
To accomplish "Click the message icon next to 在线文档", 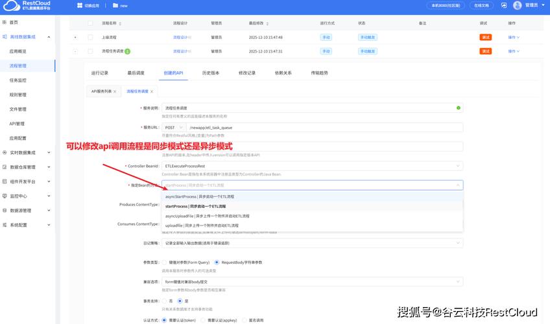I will pyautogui.click(x=502, y=5).
